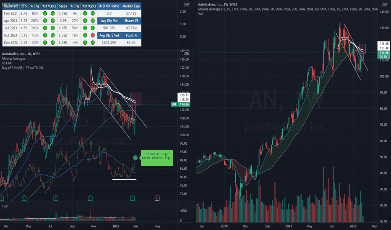Click the AN symbol tag on the daily price axis

(174, 105)
